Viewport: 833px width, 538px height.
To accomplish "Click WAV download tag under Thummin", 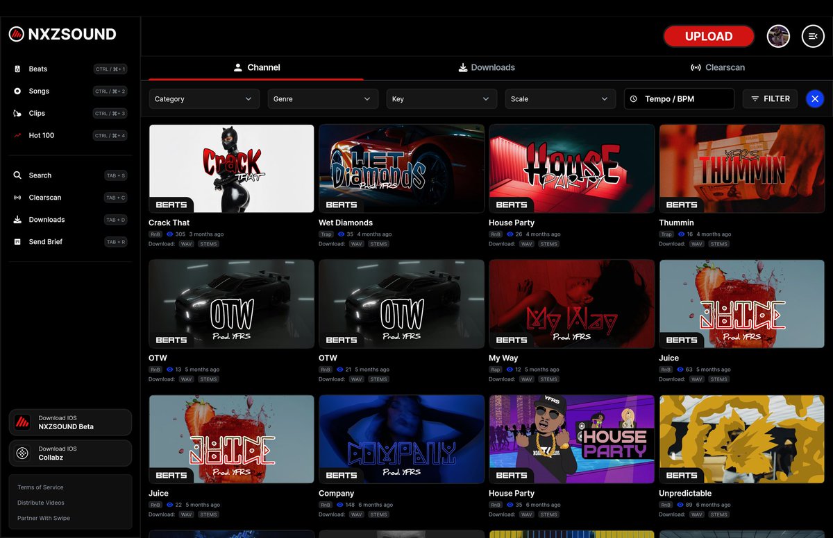I will pyautogui.click(x=697, y=244).
